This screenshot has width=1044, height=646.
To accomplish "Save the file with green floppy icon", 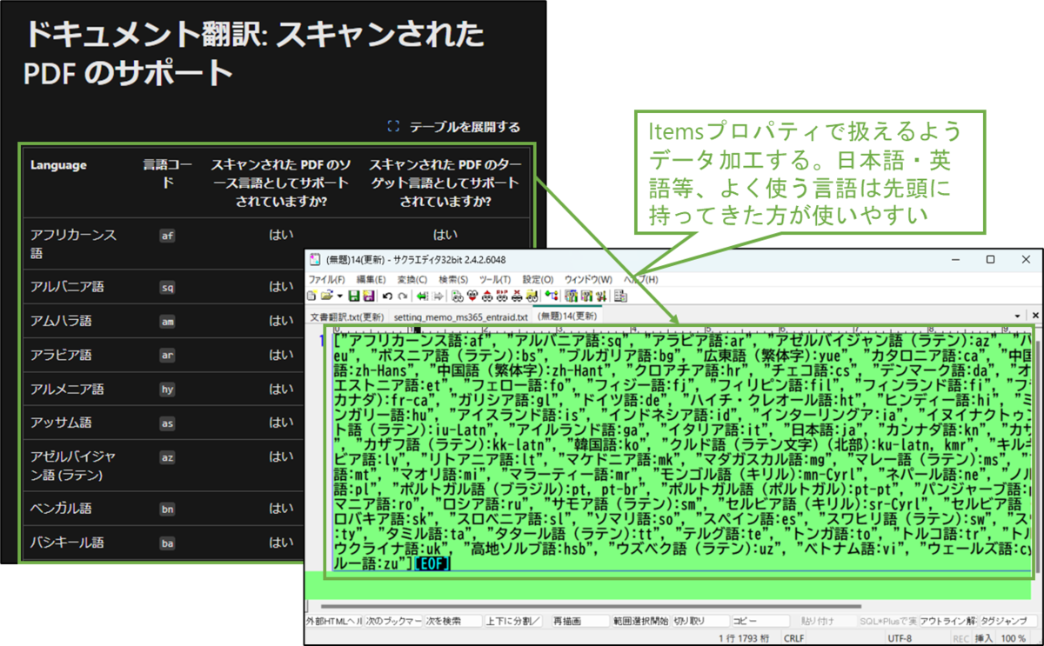I will click(x=353, y=296).
